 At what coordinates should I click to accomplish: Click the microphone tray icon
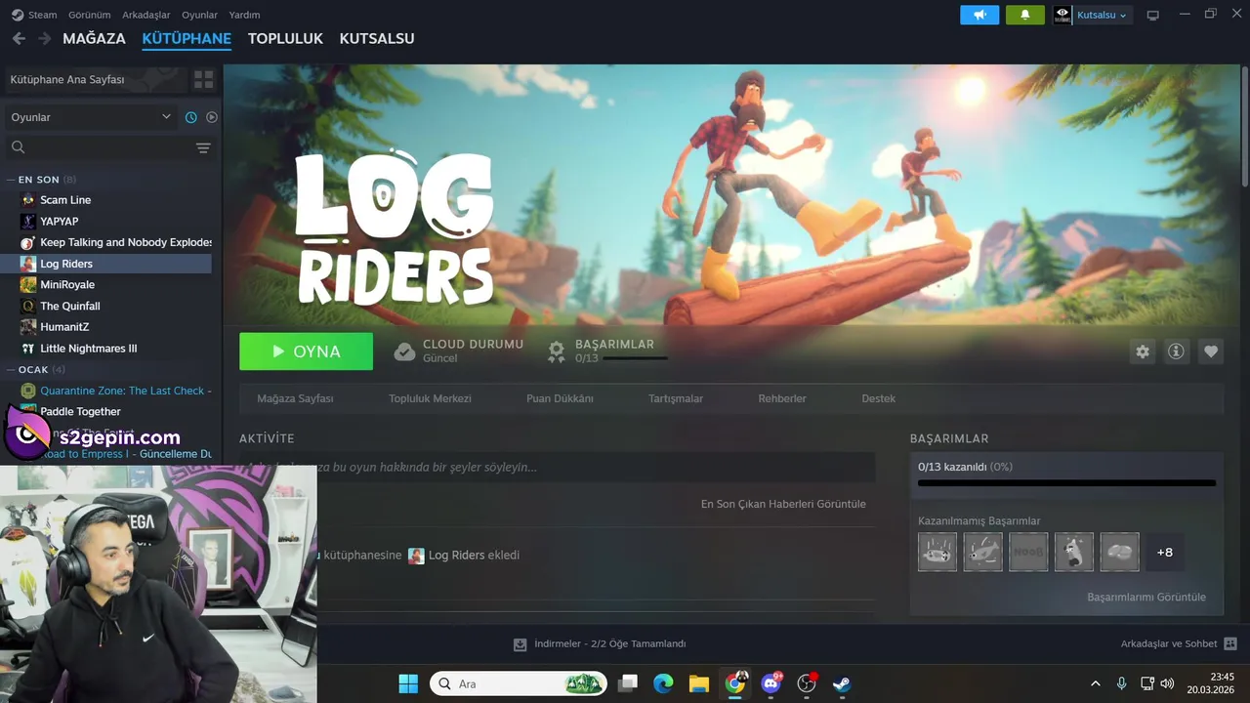pos(1121,683)
